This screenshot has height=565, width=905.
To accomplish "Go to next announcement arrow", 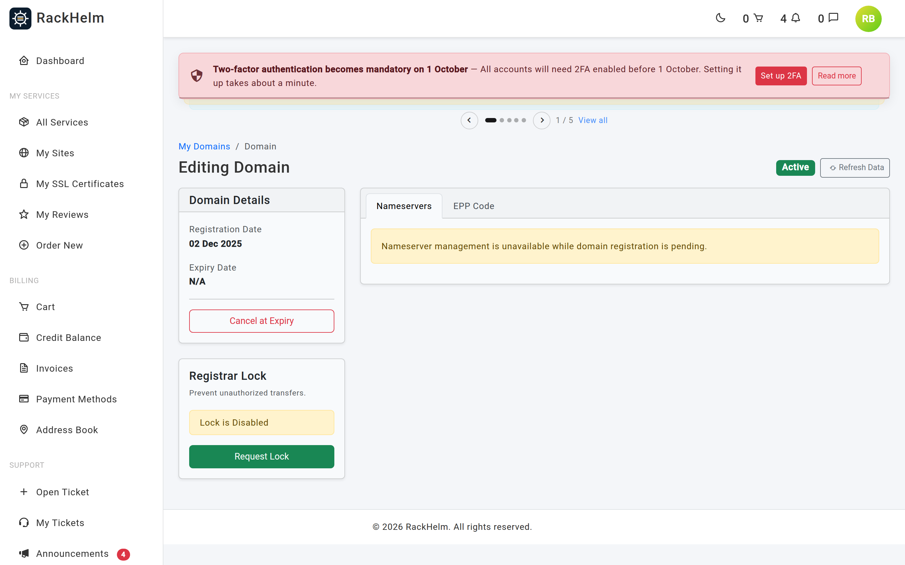I will coord(541,120).
